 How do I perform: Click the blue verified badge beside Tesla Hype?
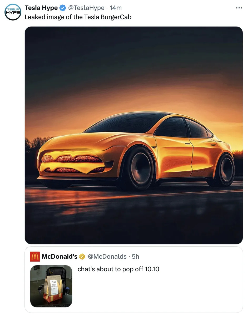[x=63, y=8]
